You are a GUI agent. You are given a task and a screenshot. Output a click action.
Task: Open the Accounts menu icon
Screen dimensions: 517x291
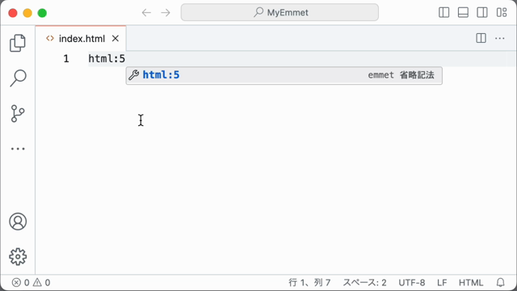point(18,221)
